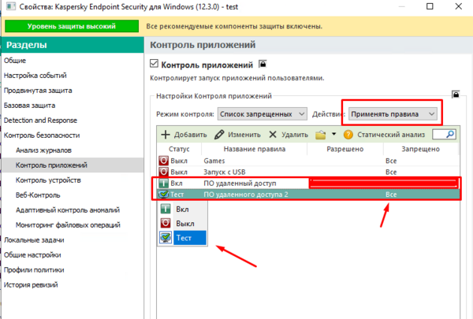Open the dropdown arrow beside folder icon
The height and width of the screenshot is (319, 473).
[334, 134]
